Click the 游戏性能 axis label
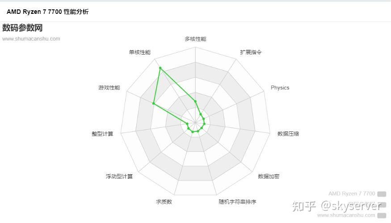The image size is (391, 223). click(109, 88)
